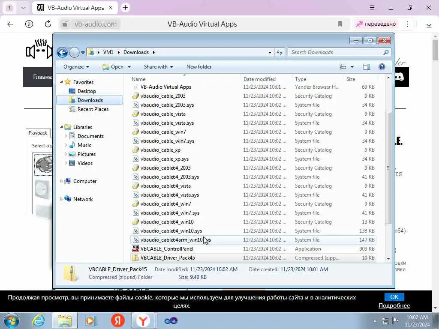Viewport: 439px width, 329px height.
Task: Open browser downloads arrow icon
Action: coord(429,24)
